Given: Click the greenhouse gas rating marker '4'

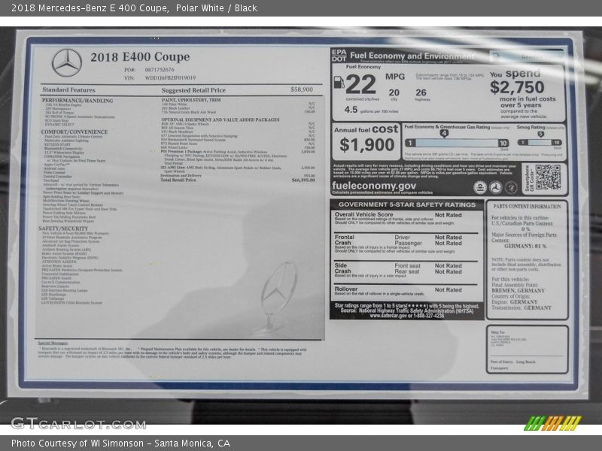Looking at the screenshot, I should click(444, 134).
